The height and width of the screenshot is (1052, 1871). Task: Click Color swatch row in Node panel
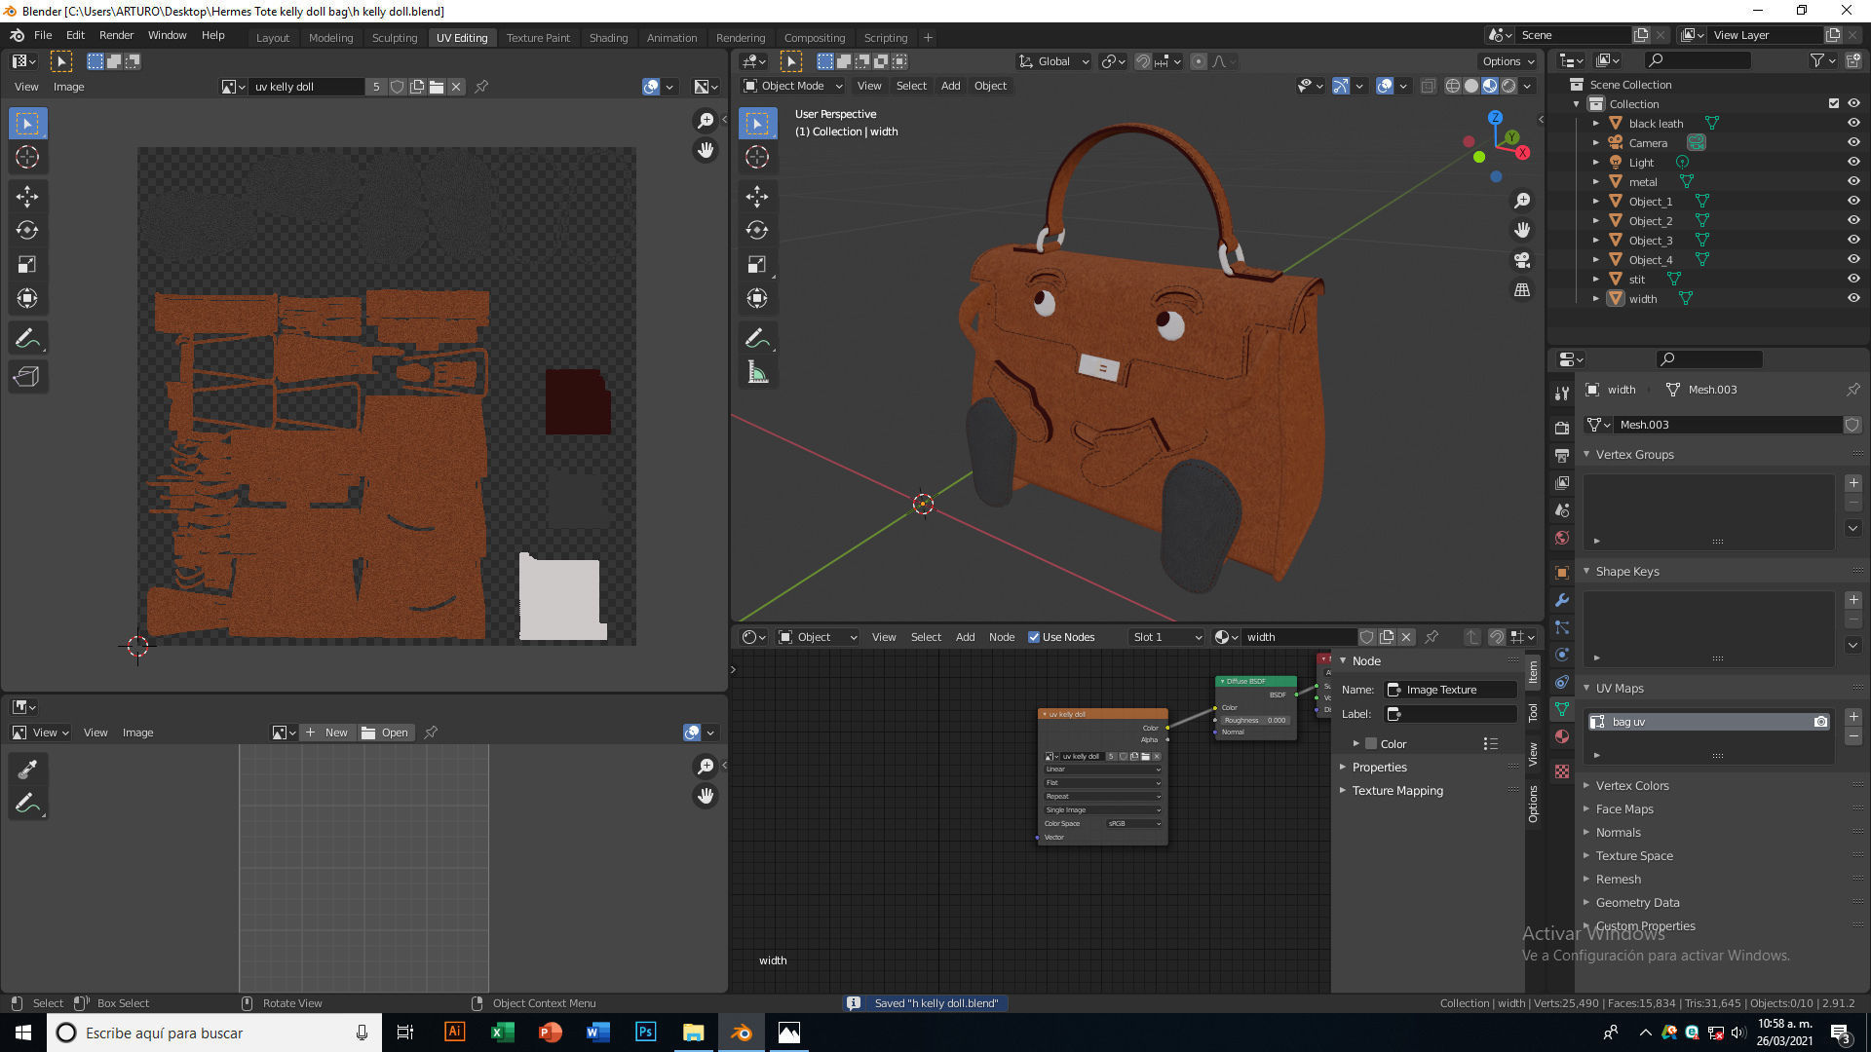pos(1427,744)
